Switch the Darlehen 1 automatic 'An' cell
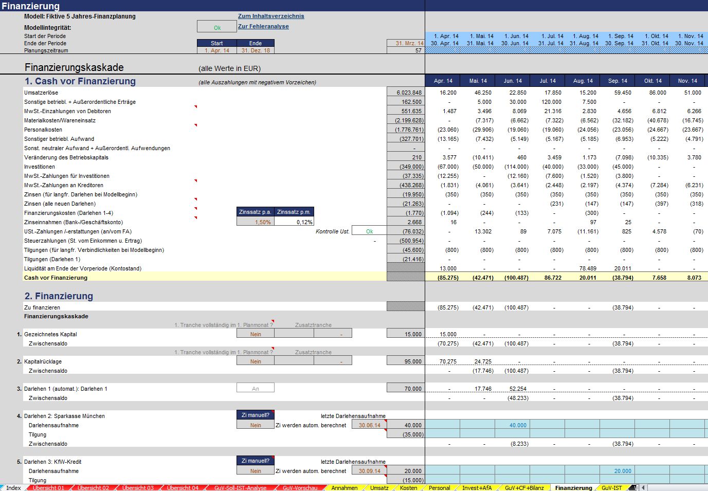Image resolution: width=708 pixels, height=491 pixels. [x=256, y=389]
